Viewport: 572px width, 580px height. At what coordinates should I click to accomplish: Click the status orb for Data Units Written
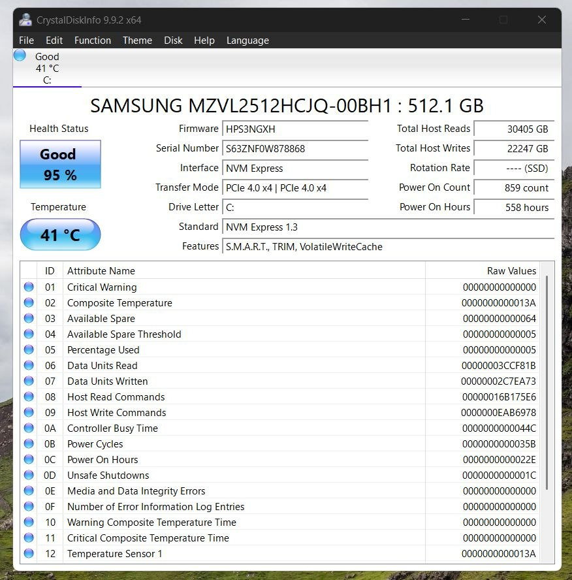click(29, 381)
